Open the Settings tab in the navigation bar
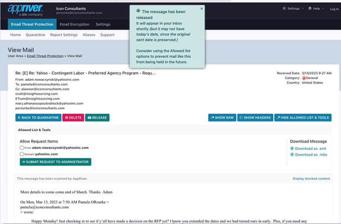 [x=103, y=24]
